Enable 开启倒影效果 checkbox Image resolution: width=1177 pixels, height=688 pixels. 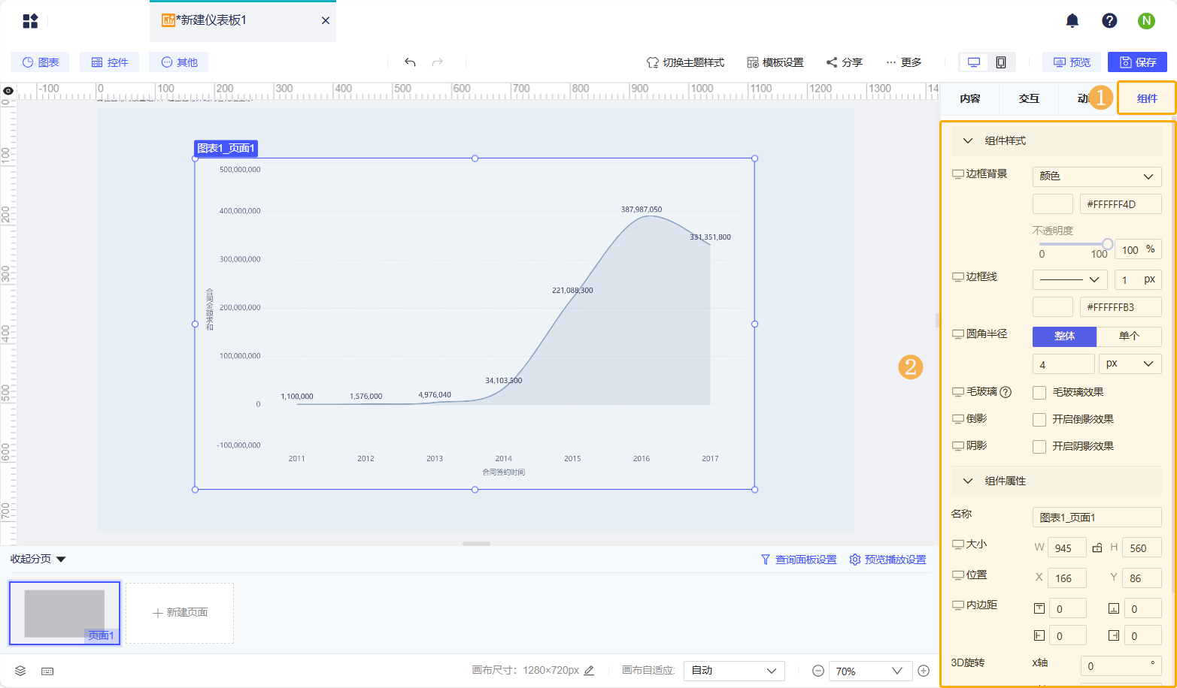point(1039,419)
